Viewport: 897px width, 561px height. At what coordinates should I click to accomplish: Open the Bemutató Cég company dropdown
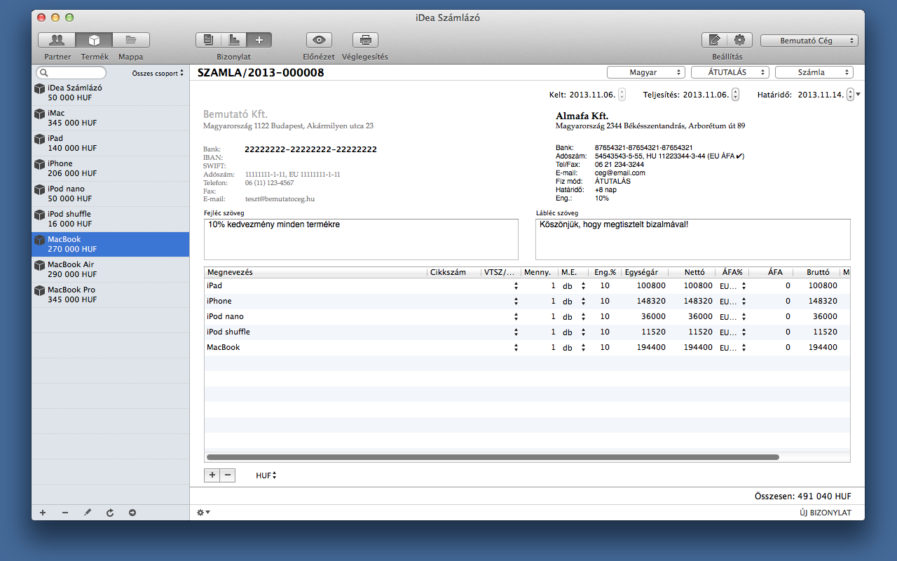(x=809, y=41)
